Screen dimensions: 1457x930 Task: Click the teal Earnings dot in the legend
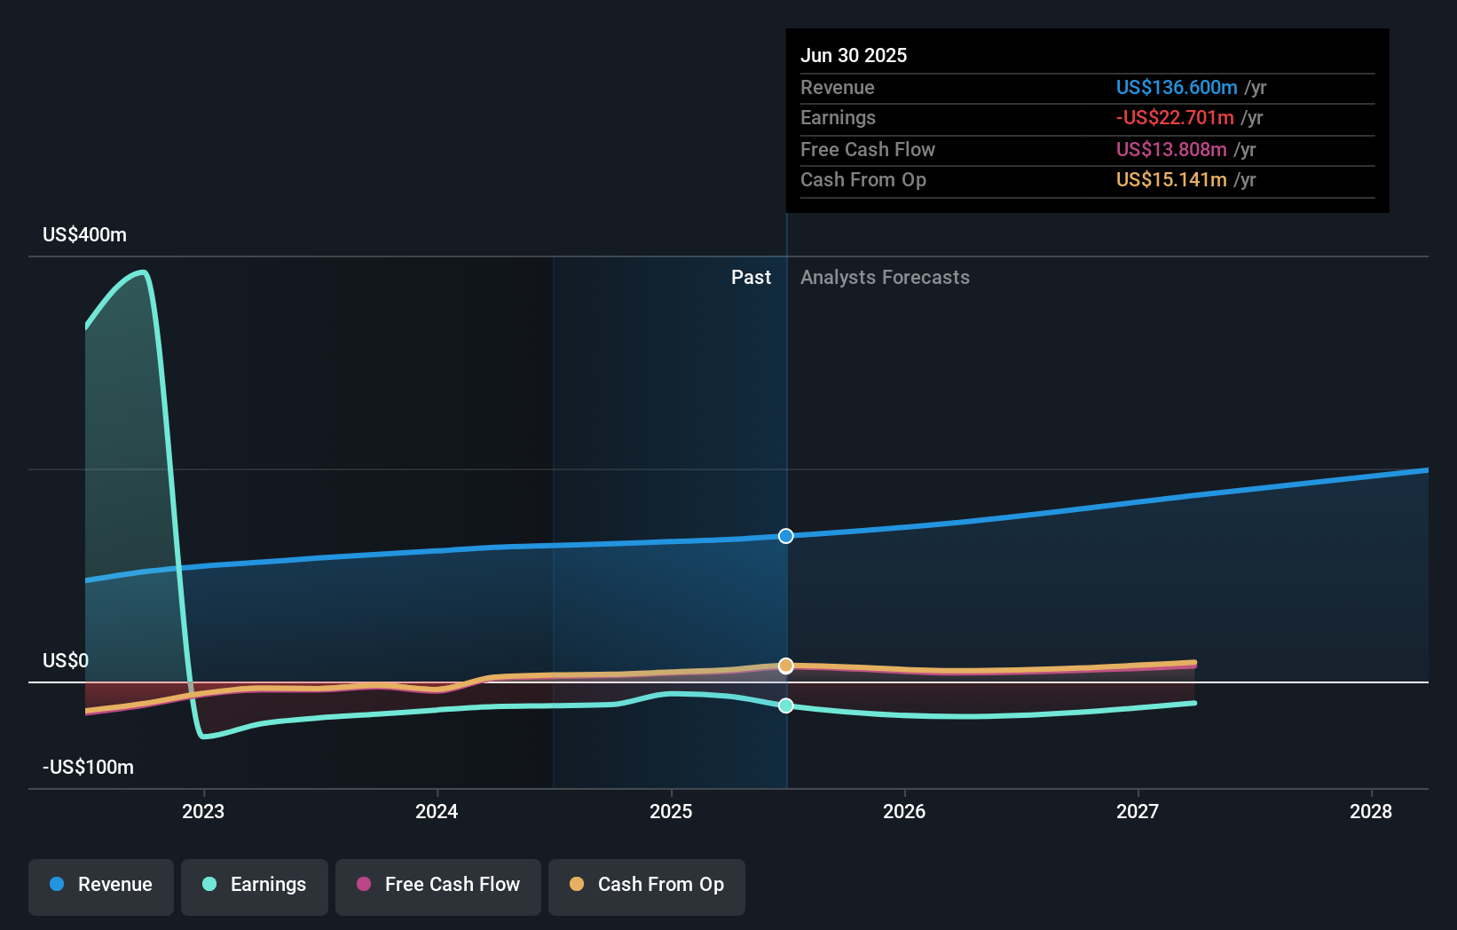pyautogui.click(x=208, y=884)
